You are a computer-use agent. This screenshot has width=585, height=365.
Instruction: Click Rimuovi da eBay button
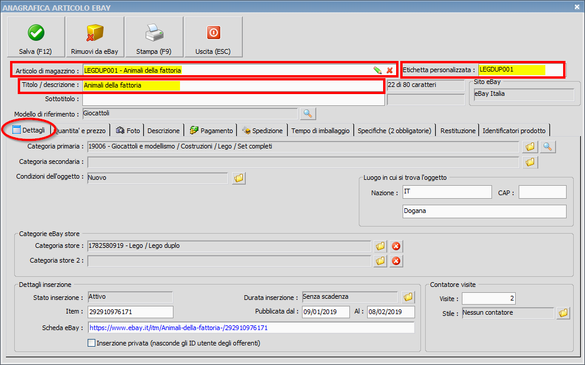pyautogui.click(x=95, y=37)
